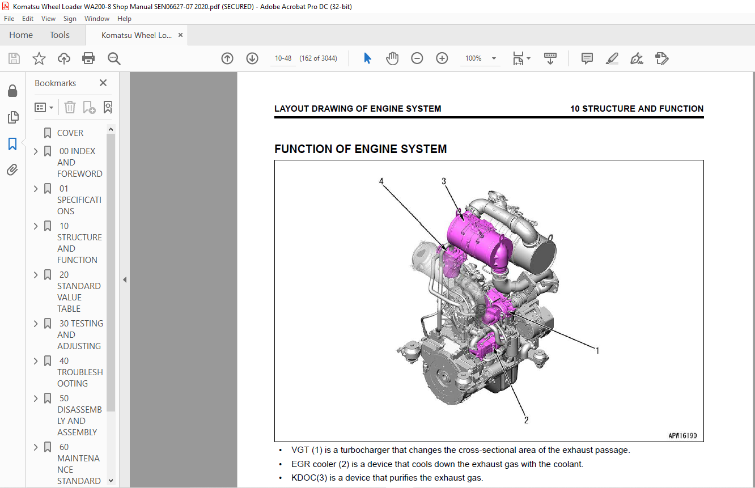Go to next page arrow
The width and height of the screenshot is (755, 488).
coord(252,58)
